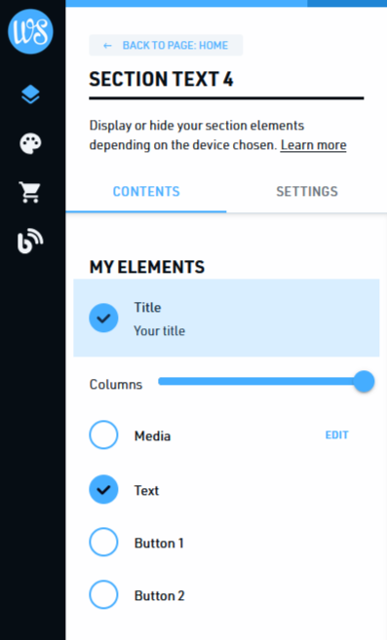The width and height of the screenshot is (387, 640).
Task: Open the design palette icon
Action: 30,143
